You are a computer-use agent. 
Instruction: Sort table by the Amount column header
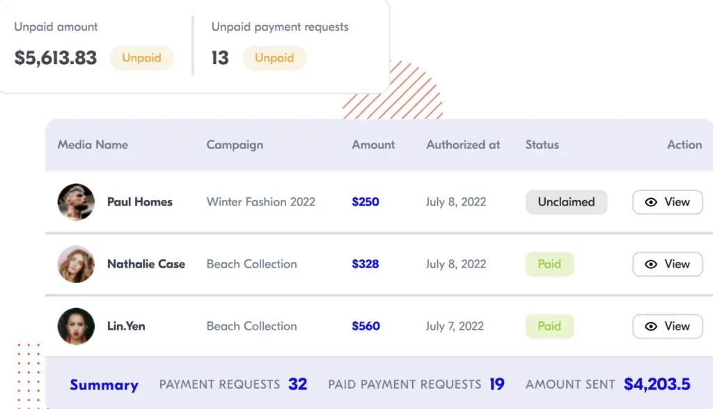pyautogui.click(x=373, y=145)
